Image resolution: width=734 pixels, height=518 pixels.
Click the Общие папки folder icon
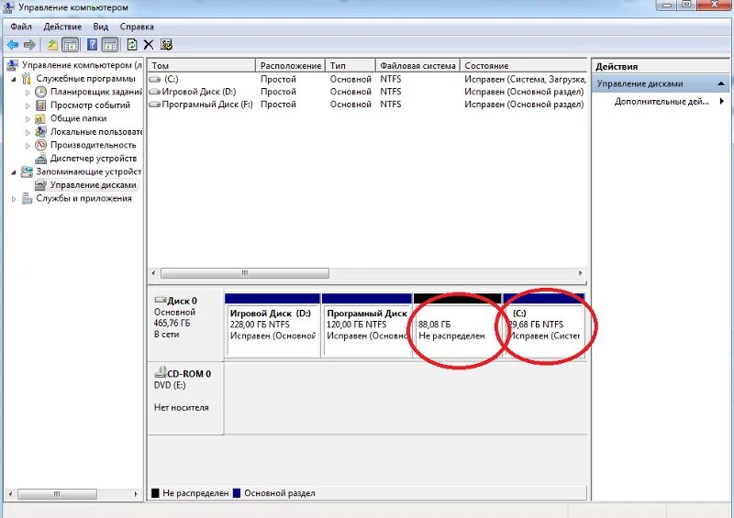pyautogui.click(x=40, y=118)
